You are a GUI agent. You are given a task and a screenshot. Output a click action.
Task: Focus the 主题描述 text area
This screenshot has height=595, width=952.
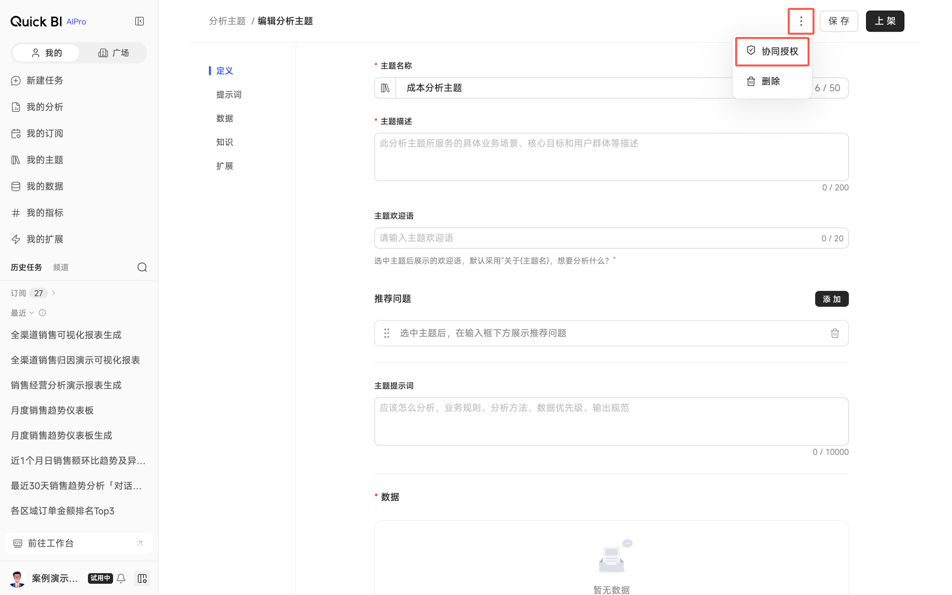click(x=611, y=157)
